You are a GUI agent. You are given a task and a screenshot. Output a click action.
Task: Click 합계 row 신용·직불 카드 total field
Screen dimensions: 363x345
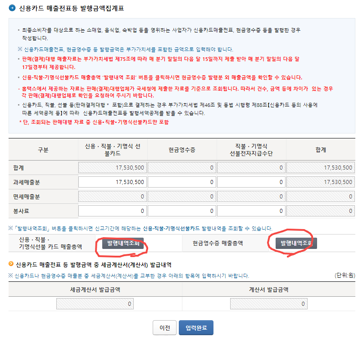(113, 168)
